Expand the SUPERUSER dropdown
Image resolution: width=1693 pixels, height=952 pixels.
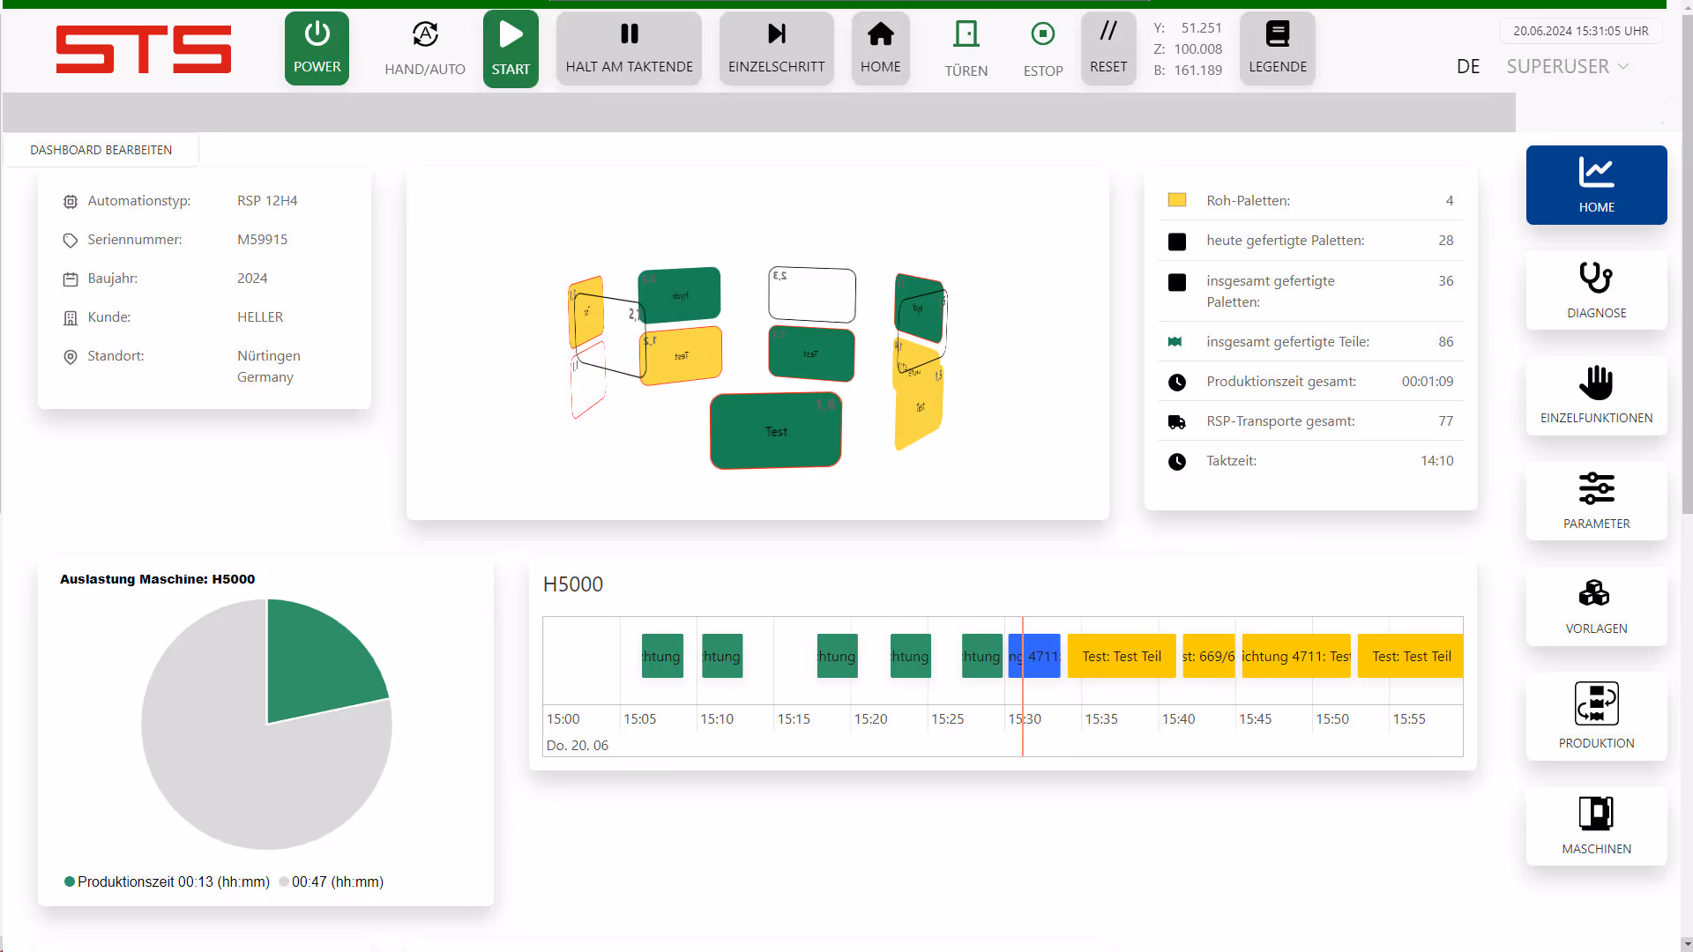(x=1567, y=66)
